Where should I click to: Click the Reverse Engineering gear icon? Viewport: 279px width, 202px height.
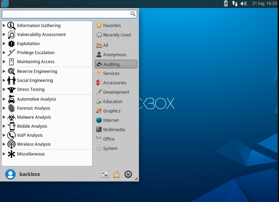[x=11, y=71]
